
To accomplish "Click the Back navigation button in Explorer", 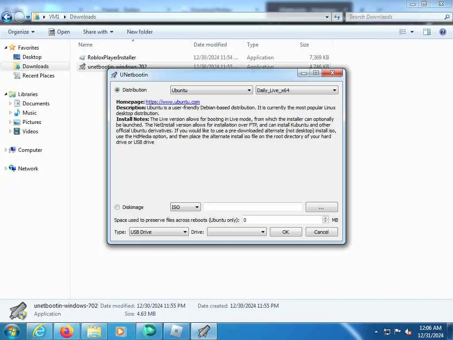I will [7, 17].
